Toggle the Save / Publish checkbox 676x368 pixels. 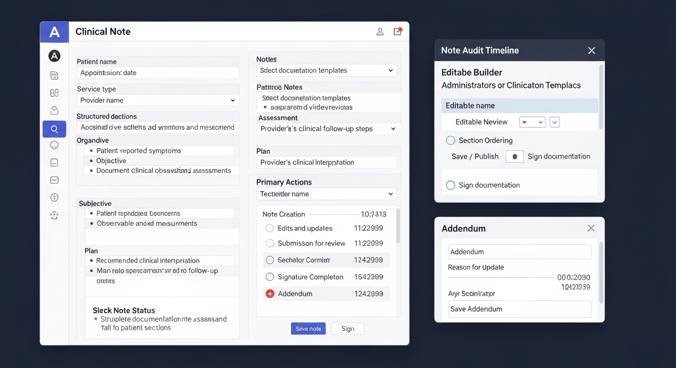click(x=515, y=157)
